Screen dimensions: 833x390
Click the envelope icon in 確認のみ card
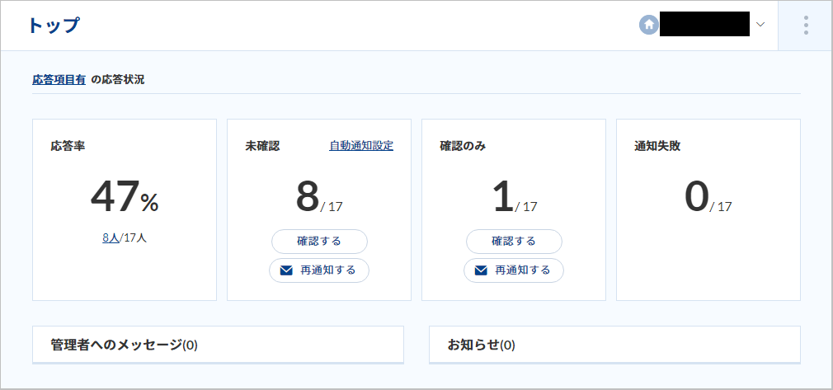pos(481,270)
